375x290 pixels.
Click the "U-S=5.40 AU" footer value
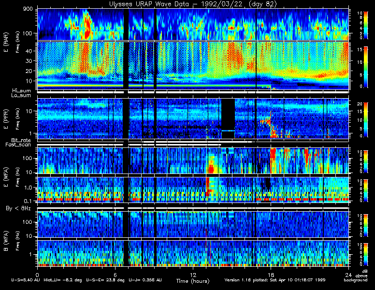pyautogui.click(x=26, y=280)
